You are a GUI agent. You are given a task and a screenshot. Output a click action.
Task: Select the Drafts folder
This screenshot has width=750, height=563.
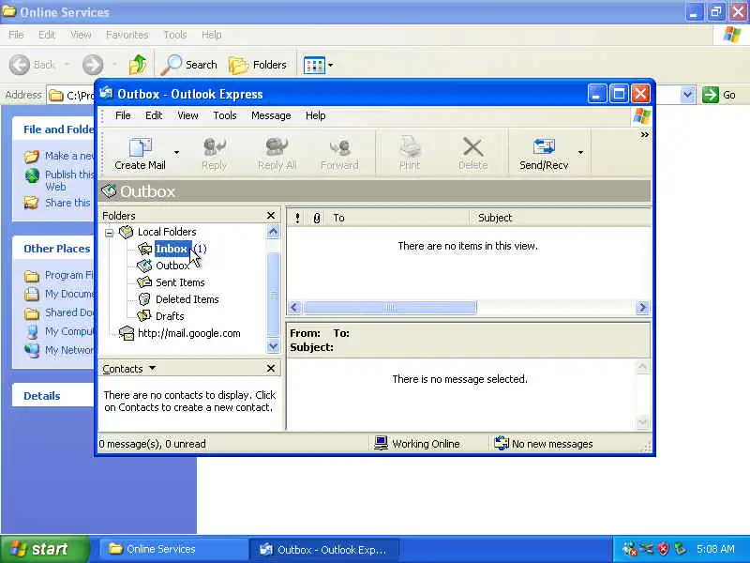pyautogui.click(x=170, y=316)
